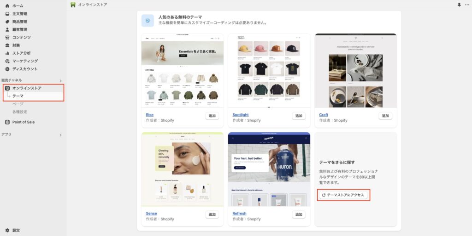The height and width of the screenshot is (236, 472).
Task: Click the Craft theme preview thumbnail
Action: pyautogui.click(x=356, y=70)
